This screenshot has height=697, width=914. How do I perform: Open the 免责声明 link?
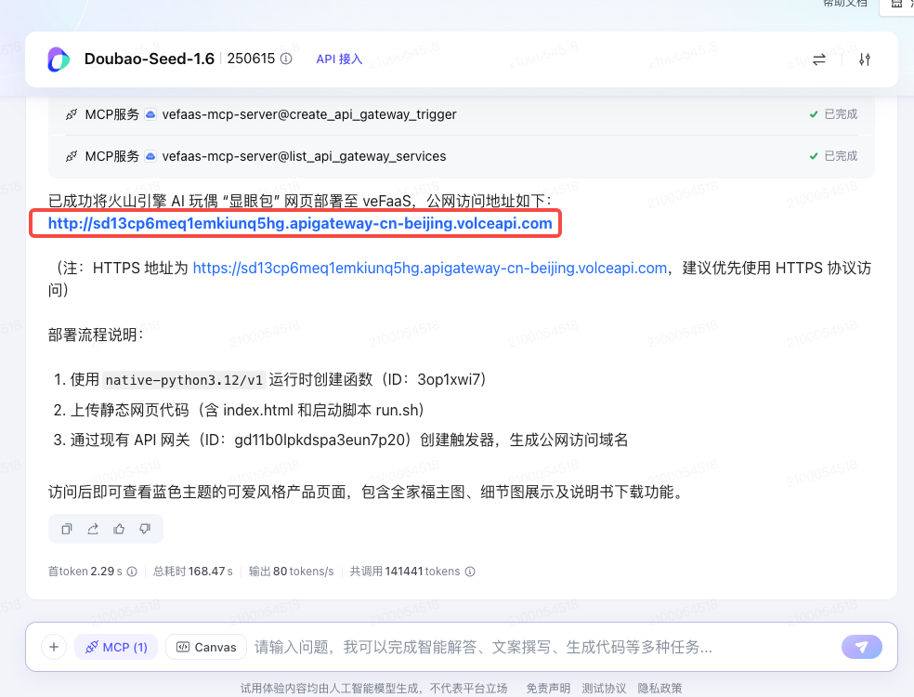[x=549, y=689]
